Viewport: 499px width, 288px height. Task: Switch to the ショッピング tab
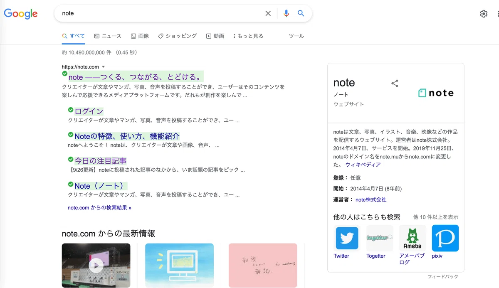[178, 36]
